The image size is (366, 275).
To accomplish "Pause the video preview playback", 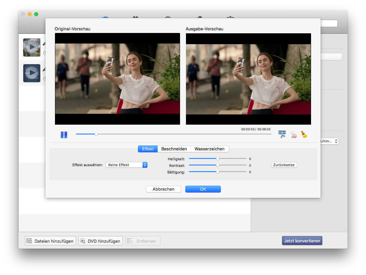I will click(64, 135).
